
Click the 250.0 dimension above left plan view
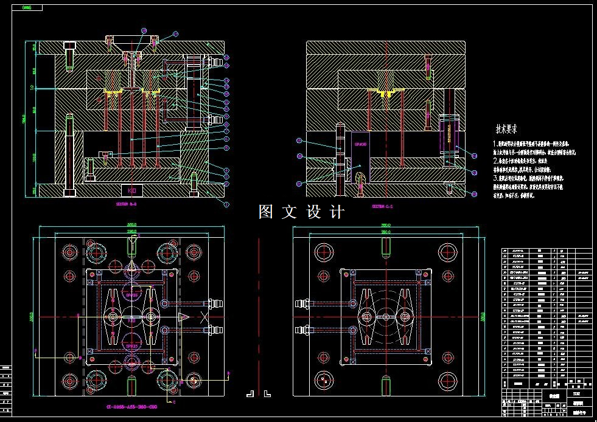click(x=131, y=231)
